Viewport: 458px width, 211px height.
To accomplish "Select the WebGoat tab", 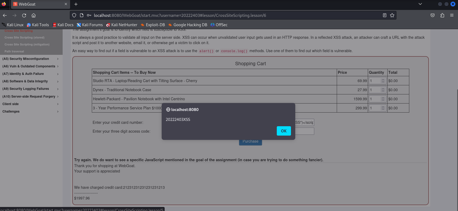I will point(40,4).
